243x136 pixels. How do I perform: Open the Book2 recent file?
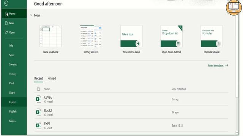coord(131,112)
